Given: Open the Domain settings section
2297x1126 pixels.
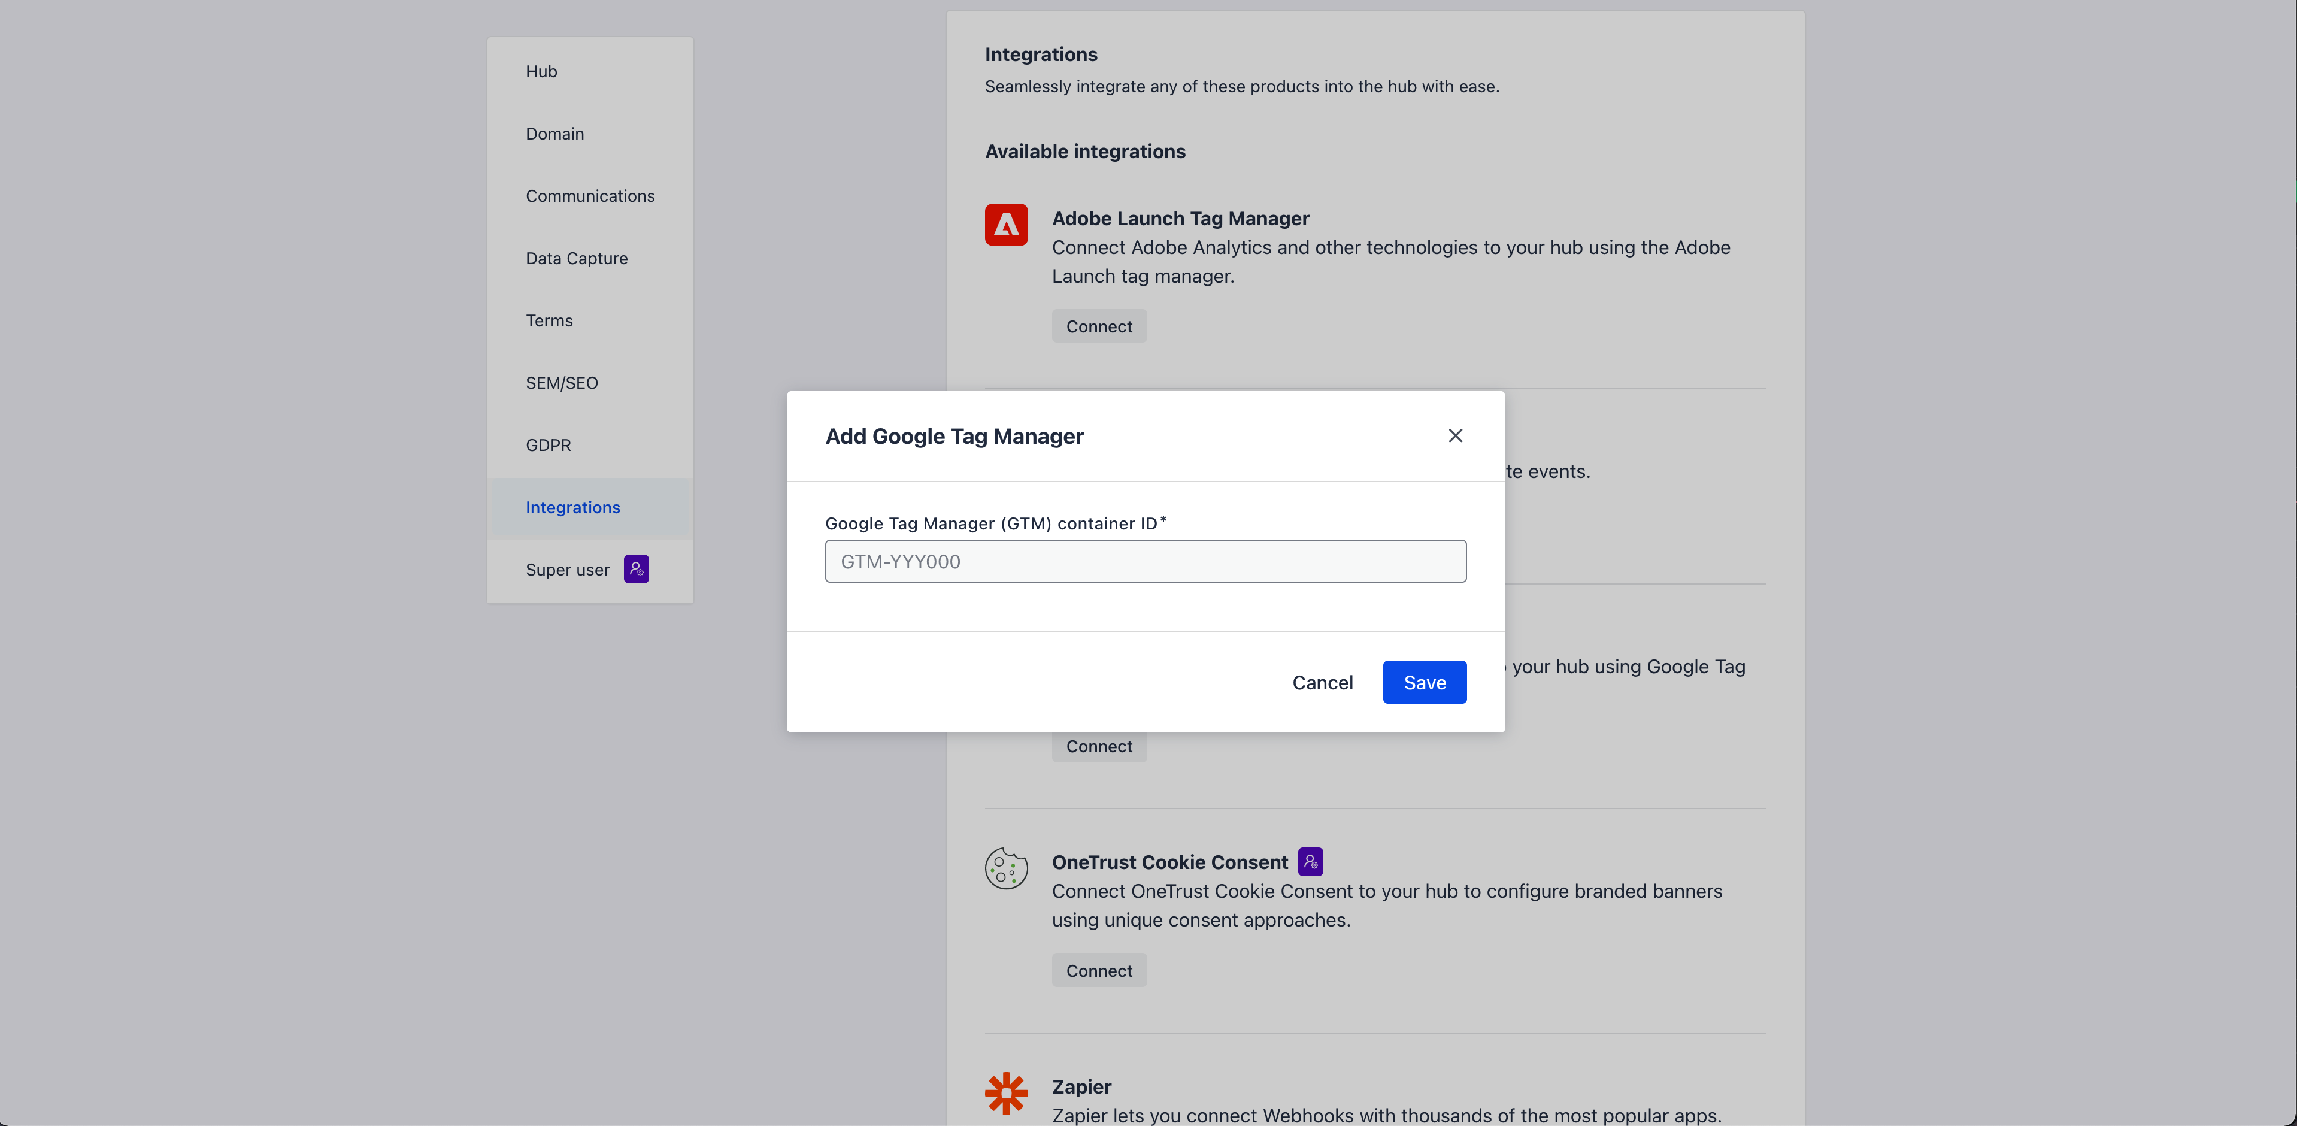Looking at the screenshot, I should (590, 134).
